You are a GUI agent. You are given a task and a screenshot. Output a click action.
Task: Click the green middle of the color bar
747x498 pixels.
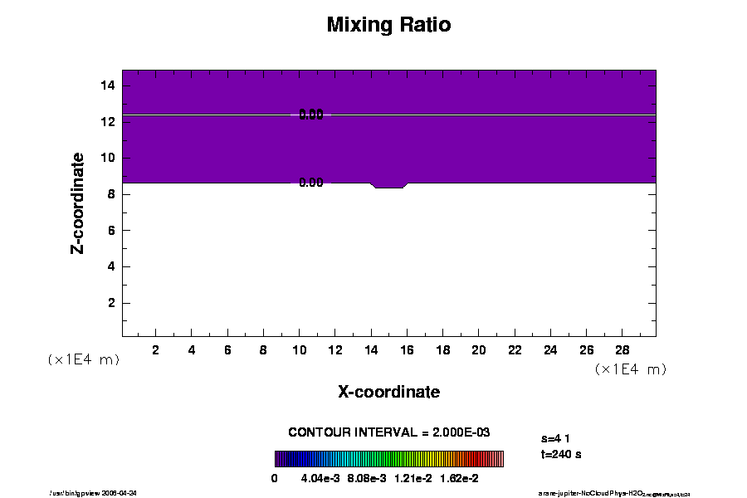point(390,459)
